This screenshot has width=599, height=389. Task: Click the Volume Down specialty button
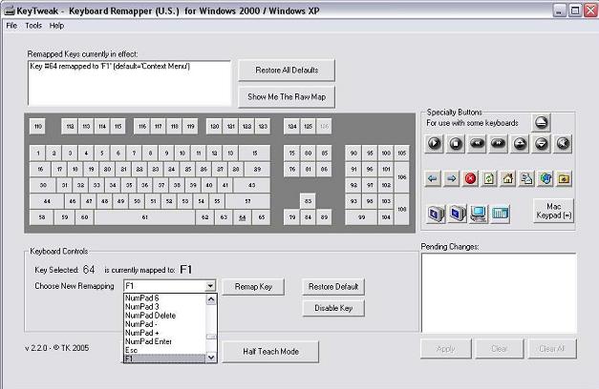pyautogui.click(x=542, y=144)
